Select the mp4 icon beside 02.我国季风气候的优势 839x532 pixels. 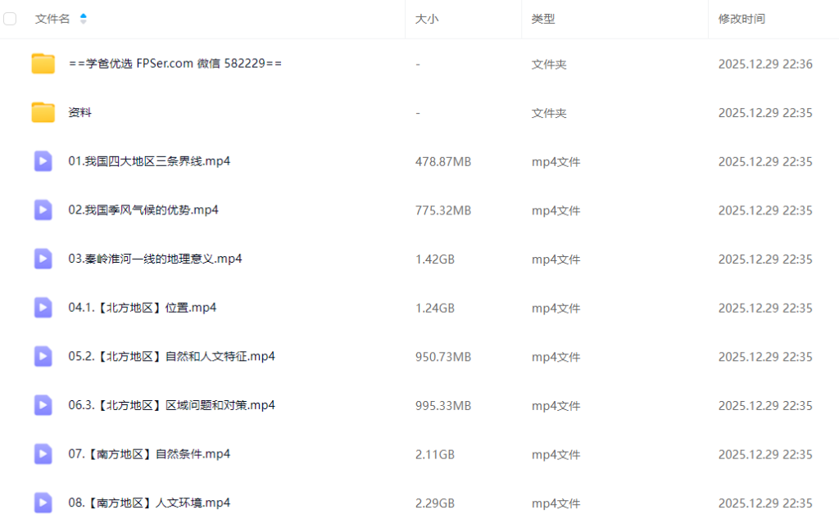43,210
